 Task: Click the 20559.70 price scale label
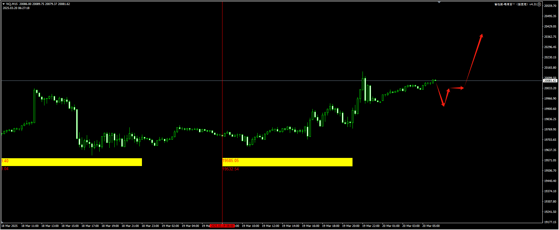point(550,6)
